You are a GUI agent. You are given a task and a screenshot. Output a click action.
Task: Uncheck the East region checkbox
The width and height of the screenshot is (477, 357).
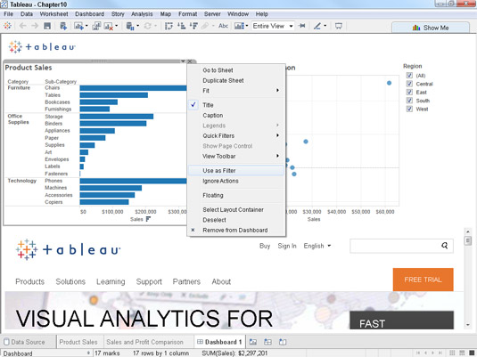pyautogui.click(x=409, y=92)
